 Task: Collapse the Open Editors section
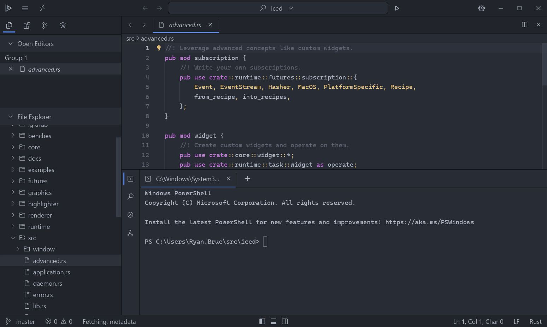(11, 43)
